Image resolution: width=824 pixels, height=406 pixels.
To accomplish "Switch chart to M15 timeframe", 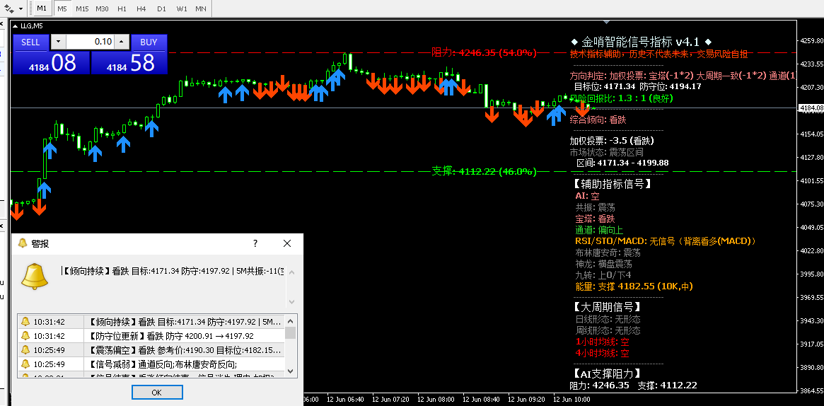I will pos(82,9).
